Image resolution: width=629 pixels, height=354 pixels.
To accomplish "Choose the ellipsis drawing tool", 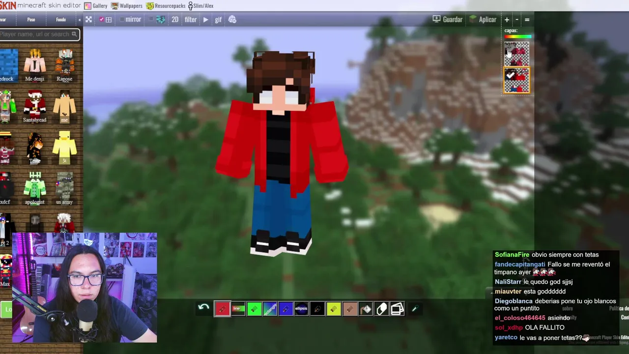I will [301, 309].
